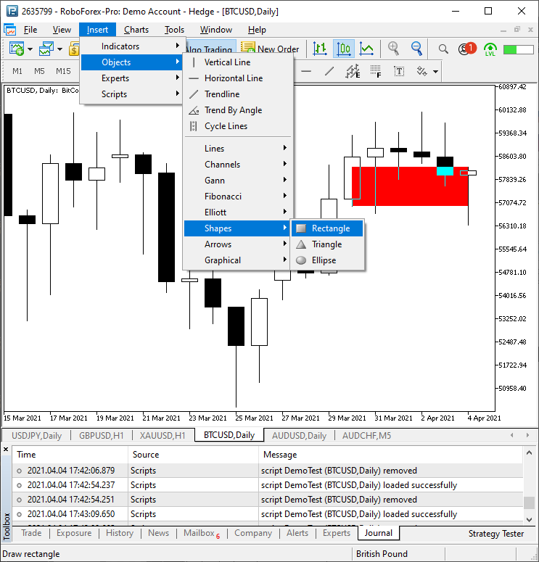
Task: Choose Trendline from Objects menu
Action: tap(238, 94)
